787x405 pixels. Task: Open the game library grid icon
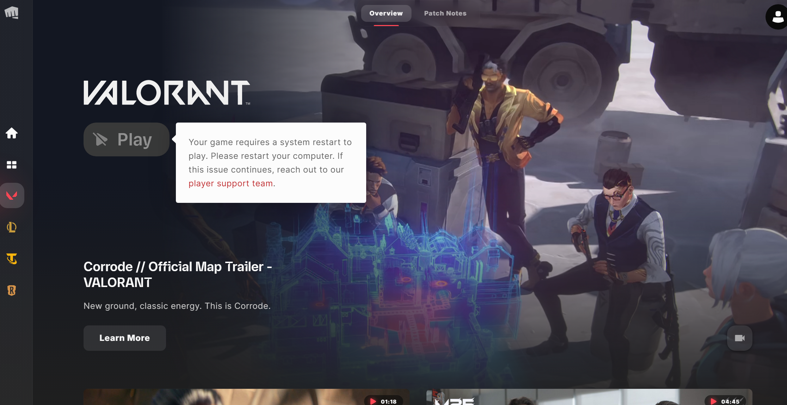[x=12, y=165]
